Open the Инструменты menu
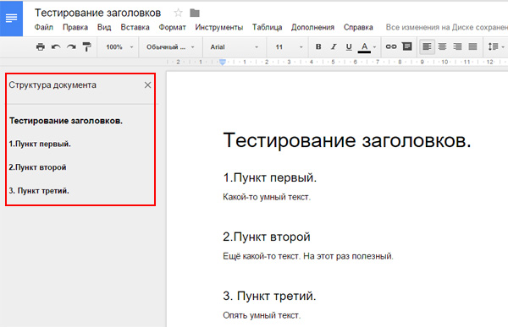This screenshot has height=327, width=508. tap(219, 28)
